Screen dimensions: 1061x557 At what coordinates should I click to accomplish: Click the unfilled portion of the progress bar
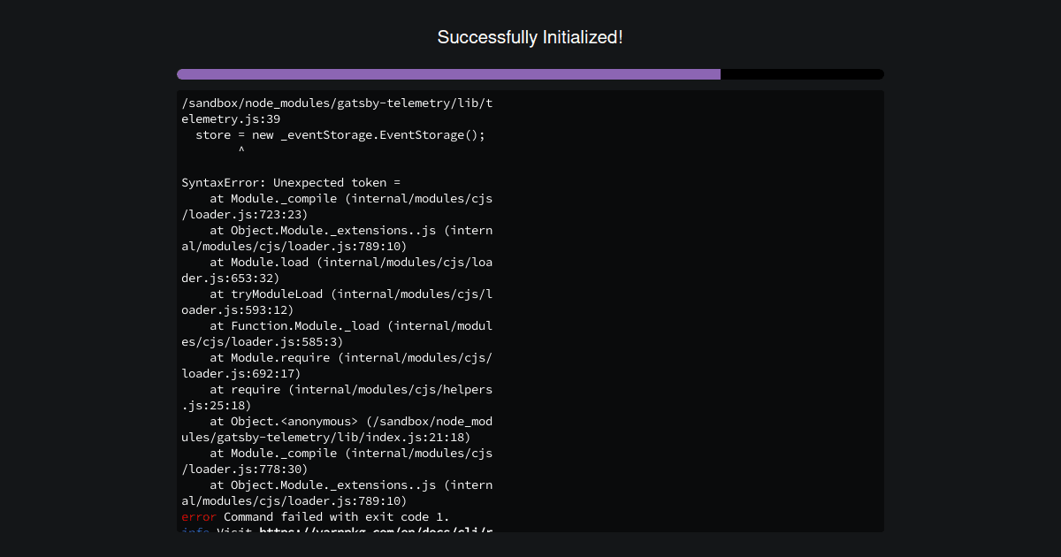click(x=802, y=73)
